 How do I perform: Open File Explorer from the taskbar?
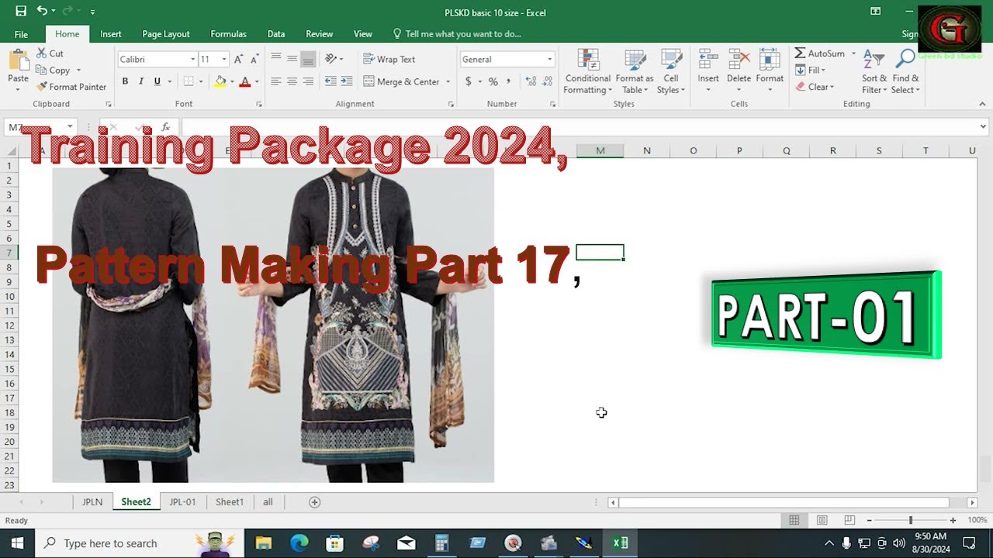[x=263, y=543]
